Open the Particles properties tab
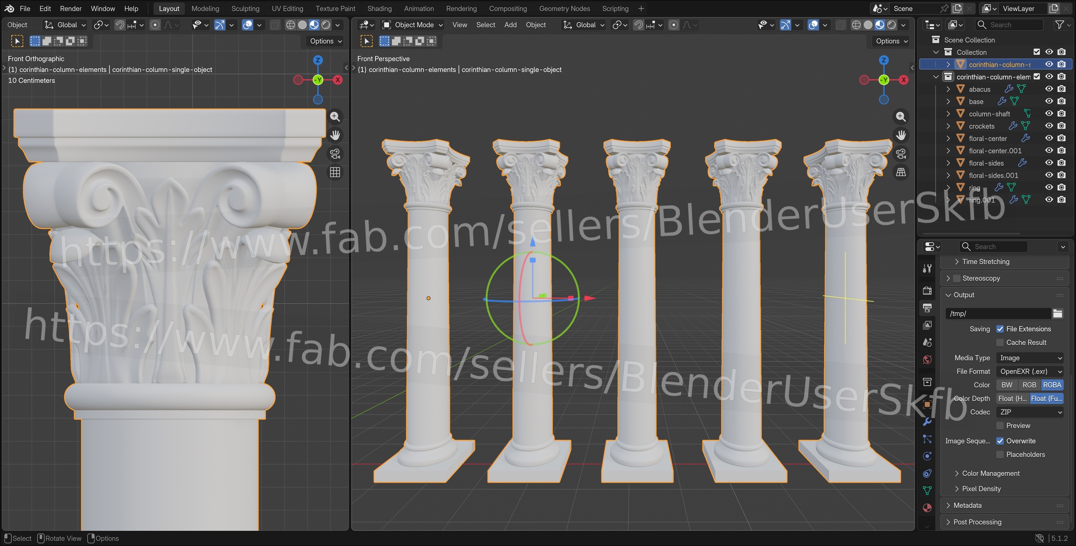The height and width of the screenshot is (546, 1076). tap(927, 439)
